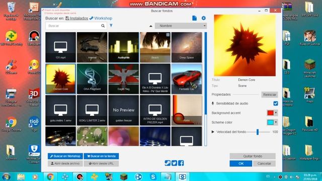Click Abrir desde URL button
The height and width of the screenshot is (181, 322).
pyautogui.click(x=101, y=163)
